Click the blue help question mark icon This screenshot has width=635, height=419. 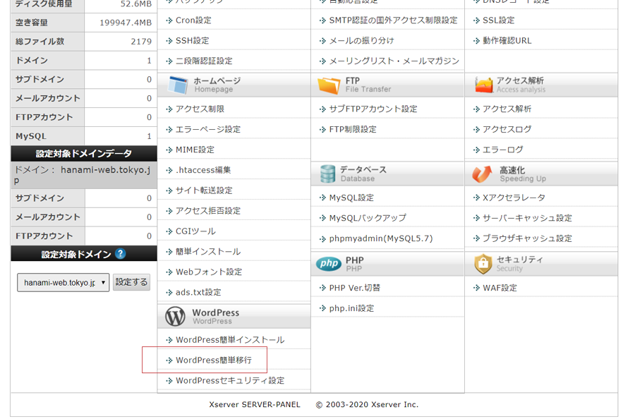[120, 253]
